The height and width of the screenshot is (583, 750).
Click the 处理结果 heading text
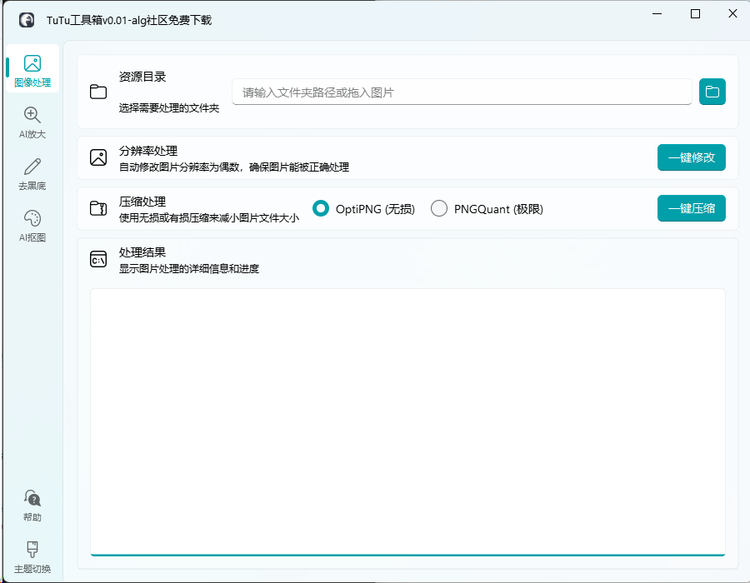(x=142, y=252)
